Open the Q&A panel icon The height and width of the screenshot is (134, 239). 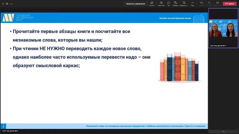(x=184, y=4)
